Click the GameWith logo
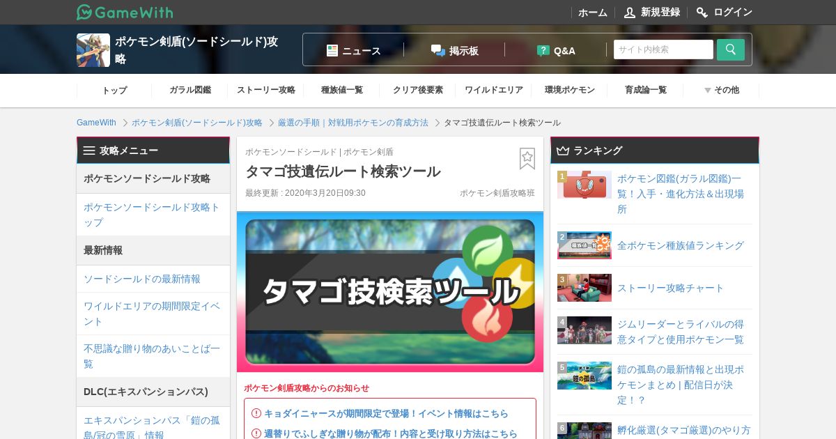The image size is (836, 439). [125, 12]
